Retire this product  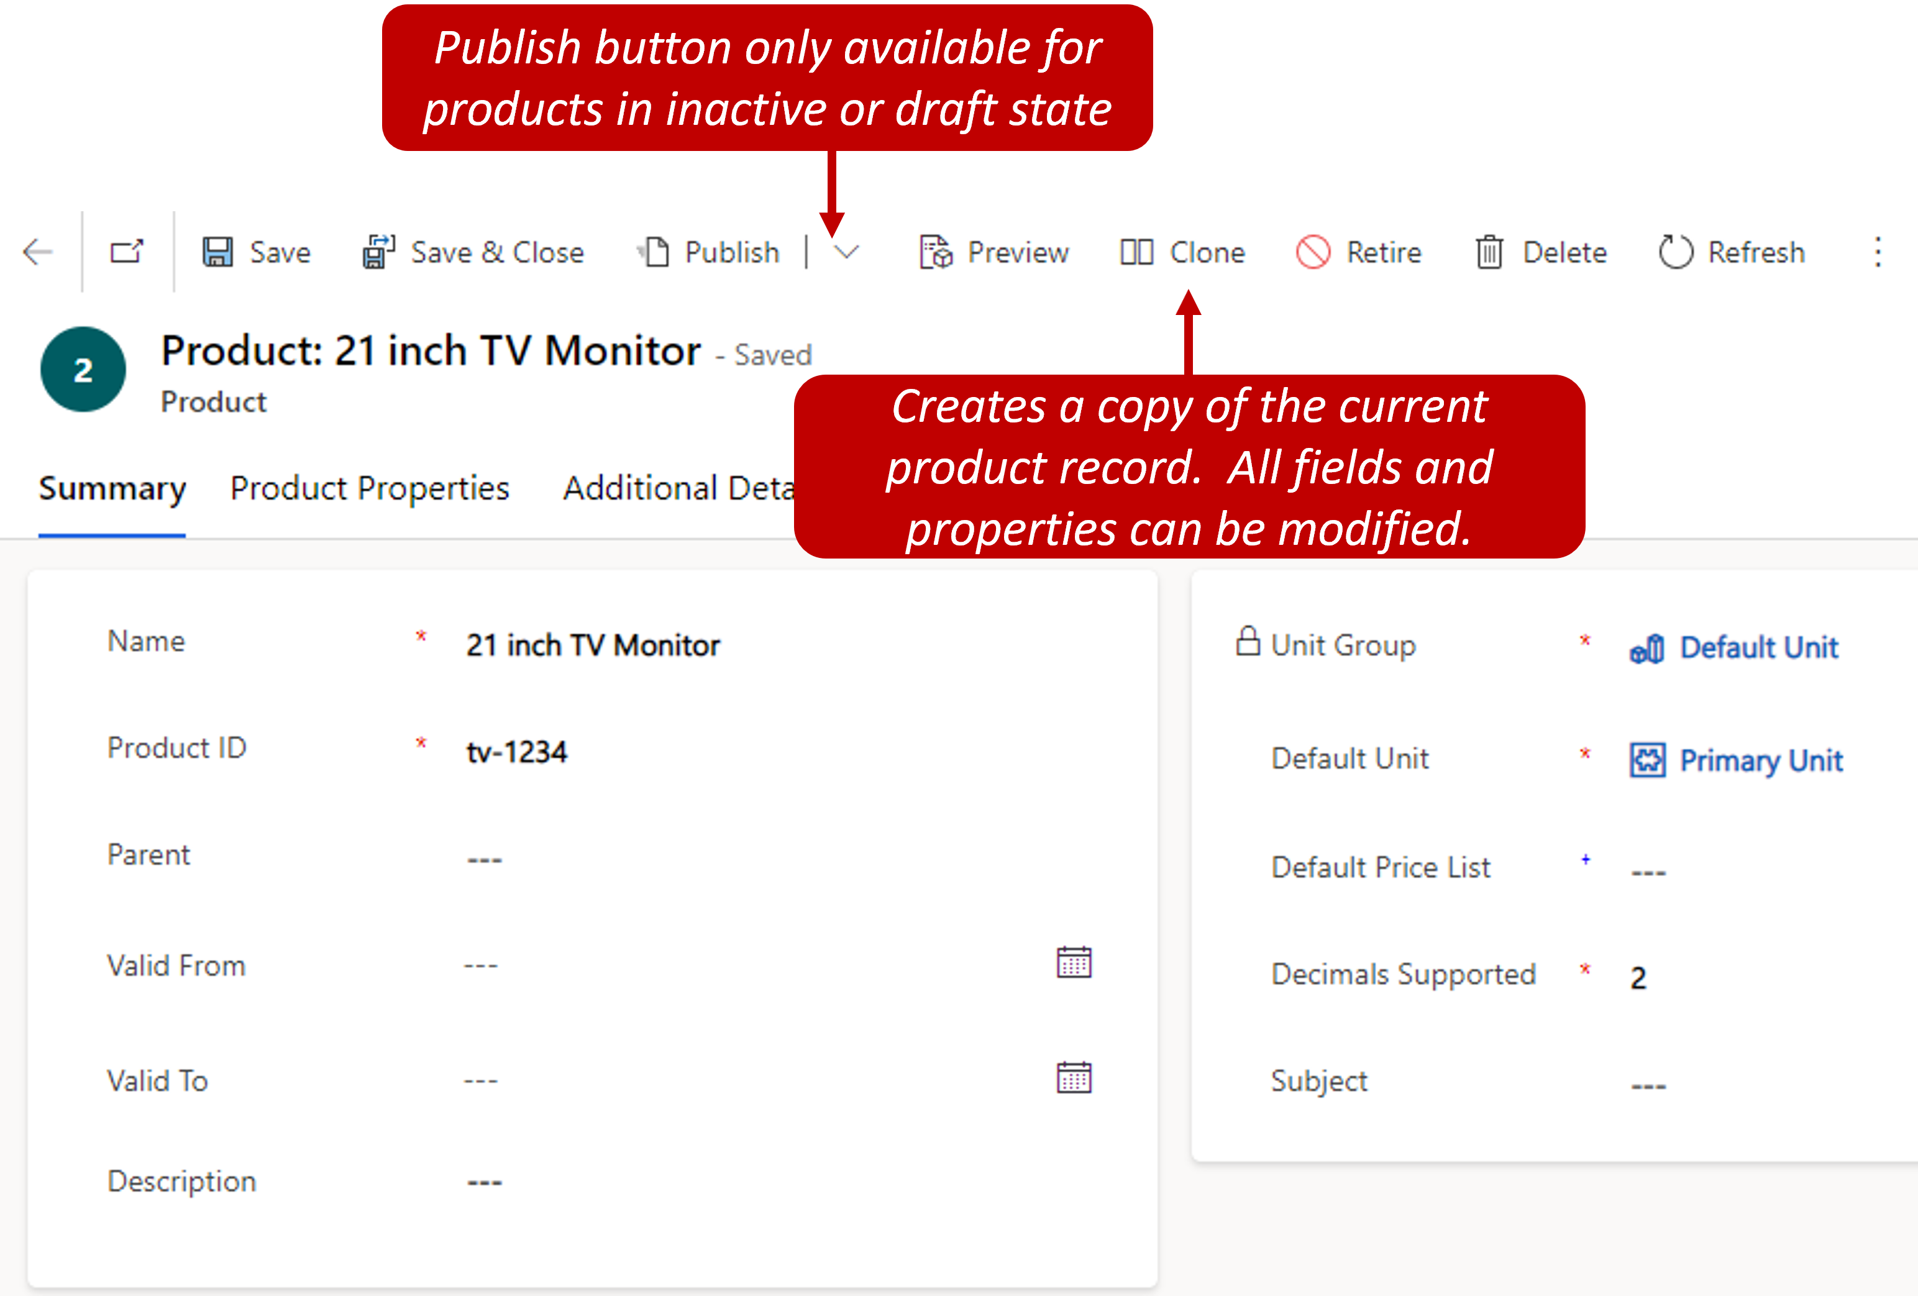pos(1359,252)
